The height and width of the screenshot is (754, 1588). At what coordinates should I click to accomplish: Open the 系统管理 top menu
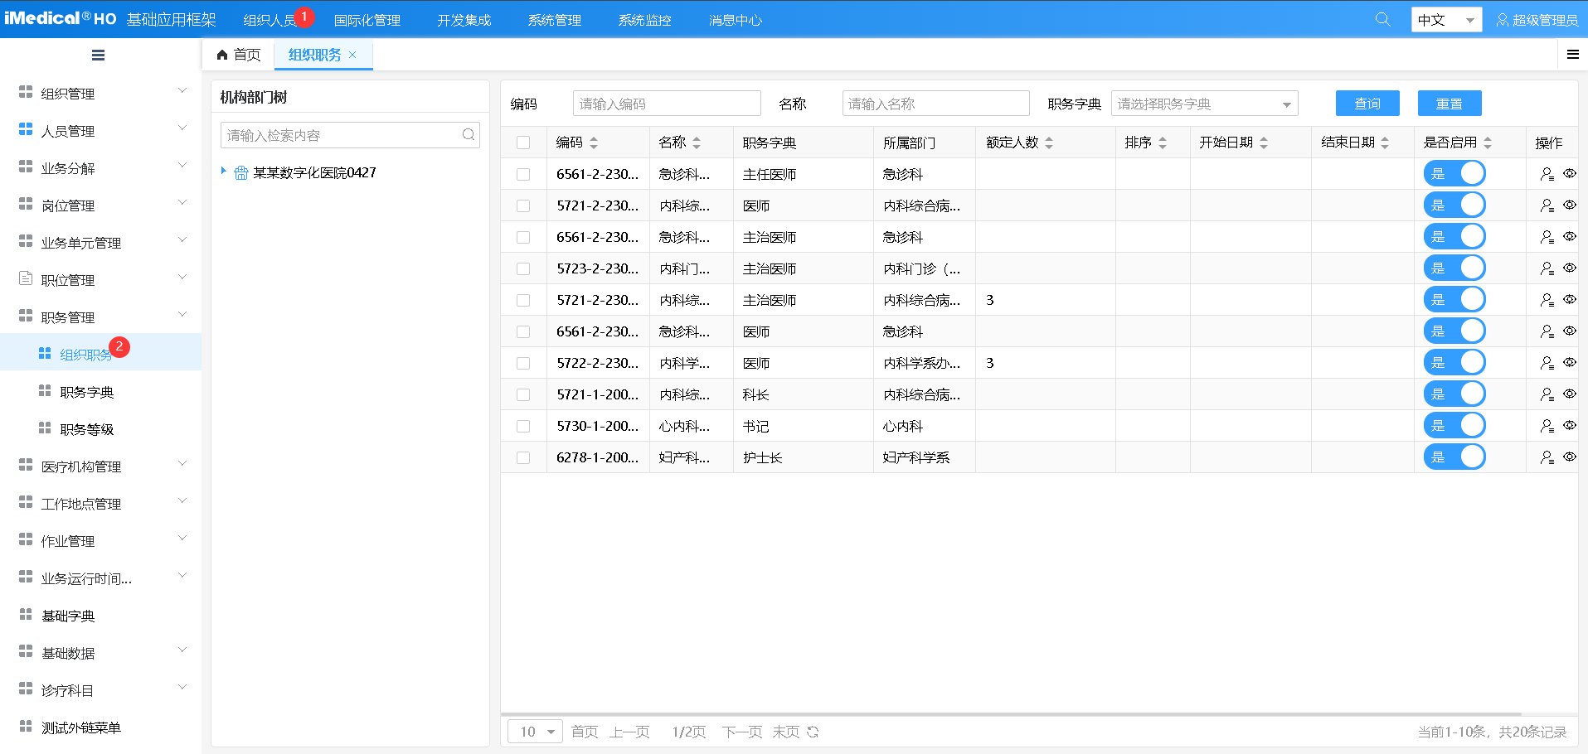point(554,20)
